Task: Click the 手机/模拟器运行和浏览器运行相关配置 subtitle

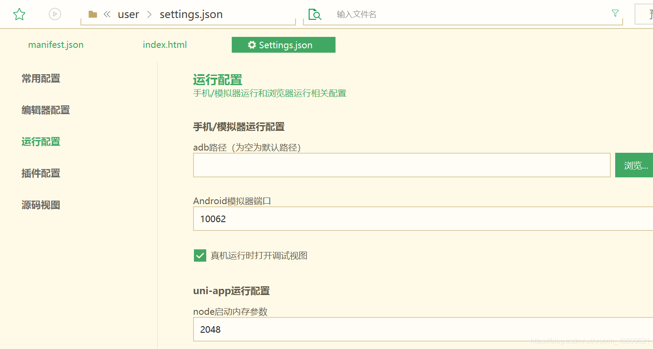Action: point(270,94)
